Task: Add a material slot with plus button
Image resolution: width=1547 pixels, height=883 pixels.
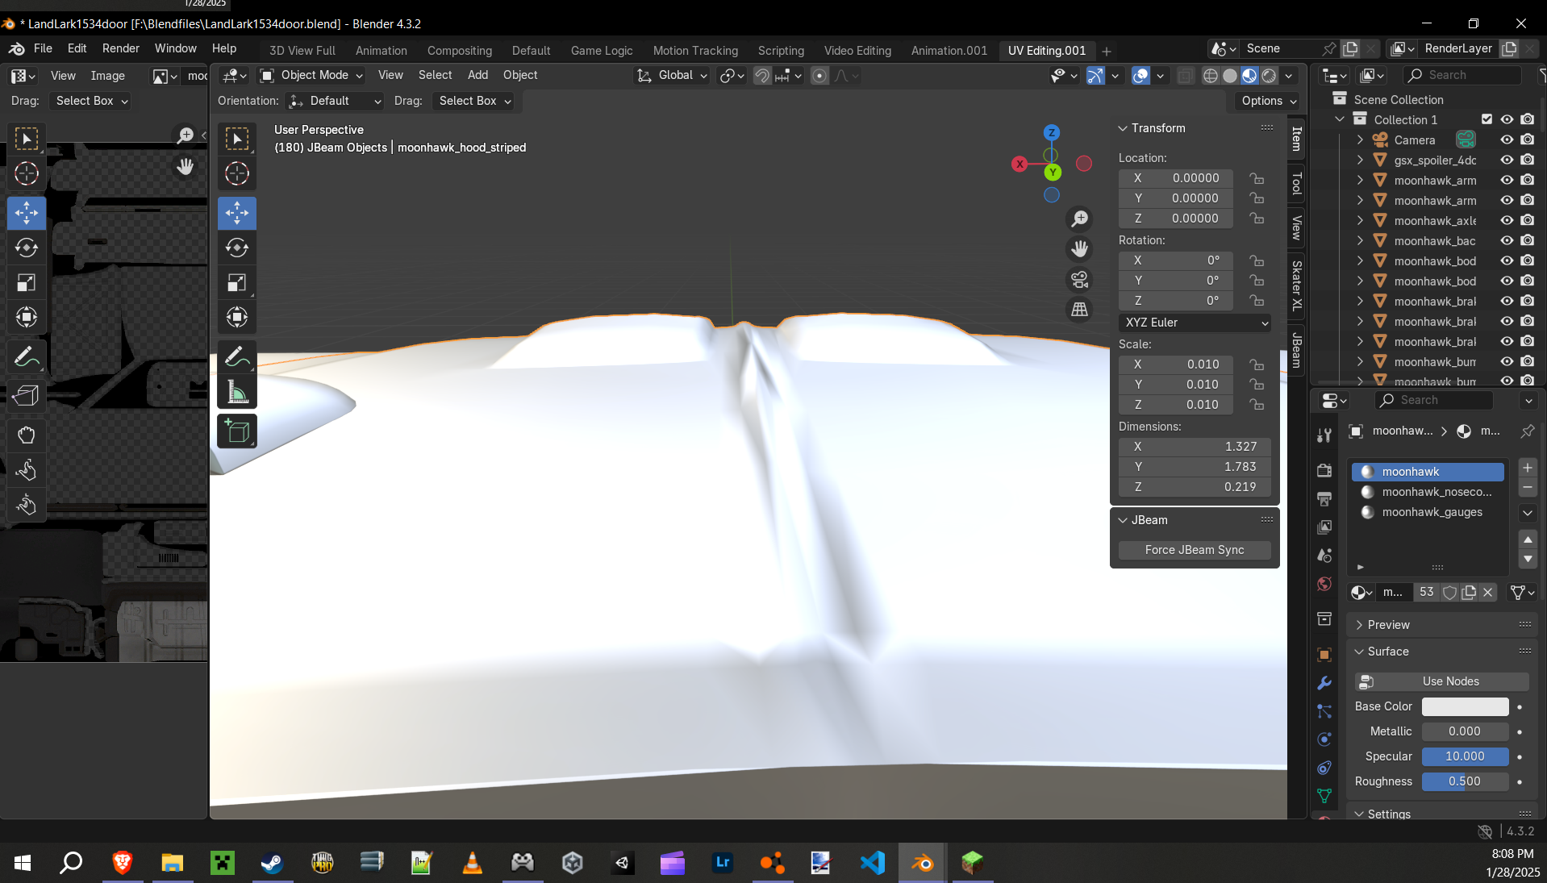Action: [1528, 468]
